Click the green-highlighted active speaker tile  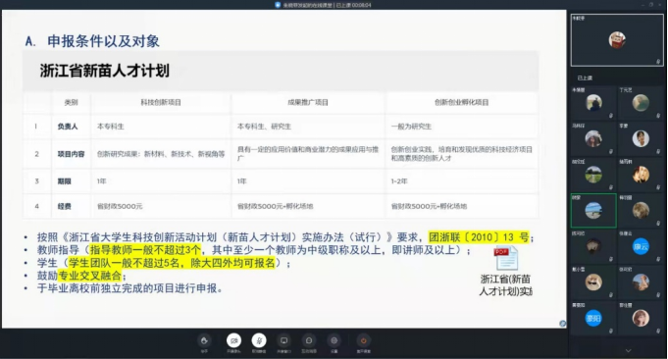[x=593, y=210]
